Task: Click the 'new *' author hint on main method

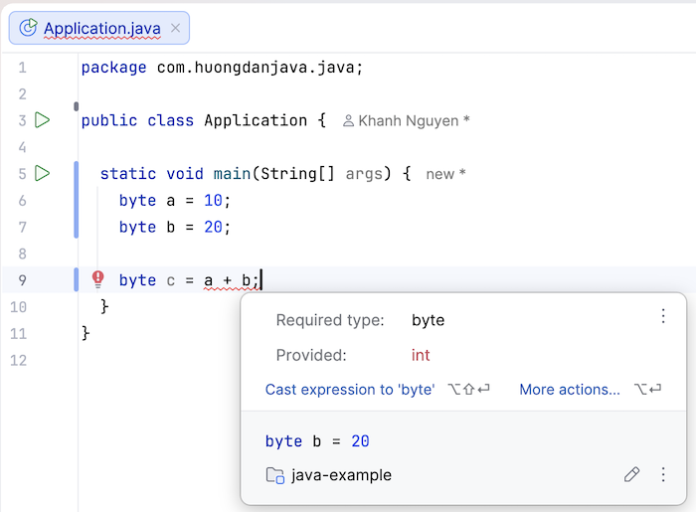Action: click(x=445, y=174)
